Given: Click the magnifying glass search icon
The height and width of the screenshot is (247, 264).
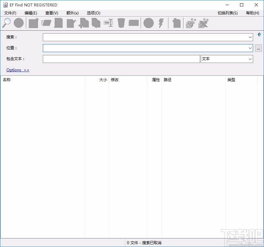Looking at the screenshot, I should pos(6,23).
